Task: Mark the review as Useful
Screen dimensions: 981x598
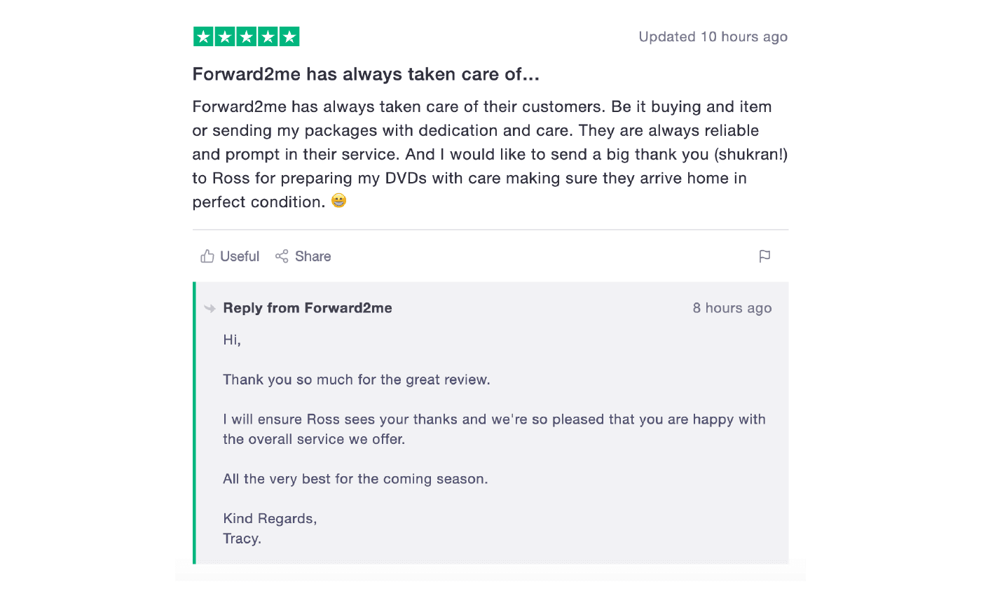Action: 229,256
